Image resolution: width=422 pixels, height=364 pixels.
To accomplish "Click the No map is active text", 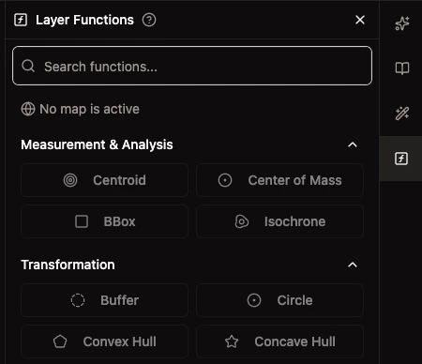I will [89, 109].
